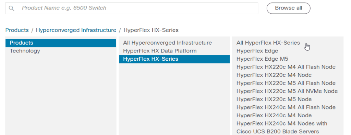
Task: Click the magnifying glass search icon
Action: (x=11, y=9)
